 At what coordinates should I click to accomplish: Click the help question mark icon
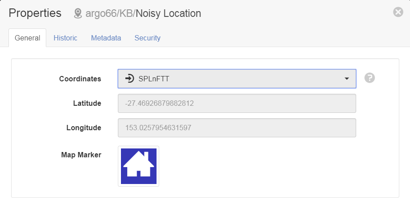pyautogui.click(x=370, y=78)
